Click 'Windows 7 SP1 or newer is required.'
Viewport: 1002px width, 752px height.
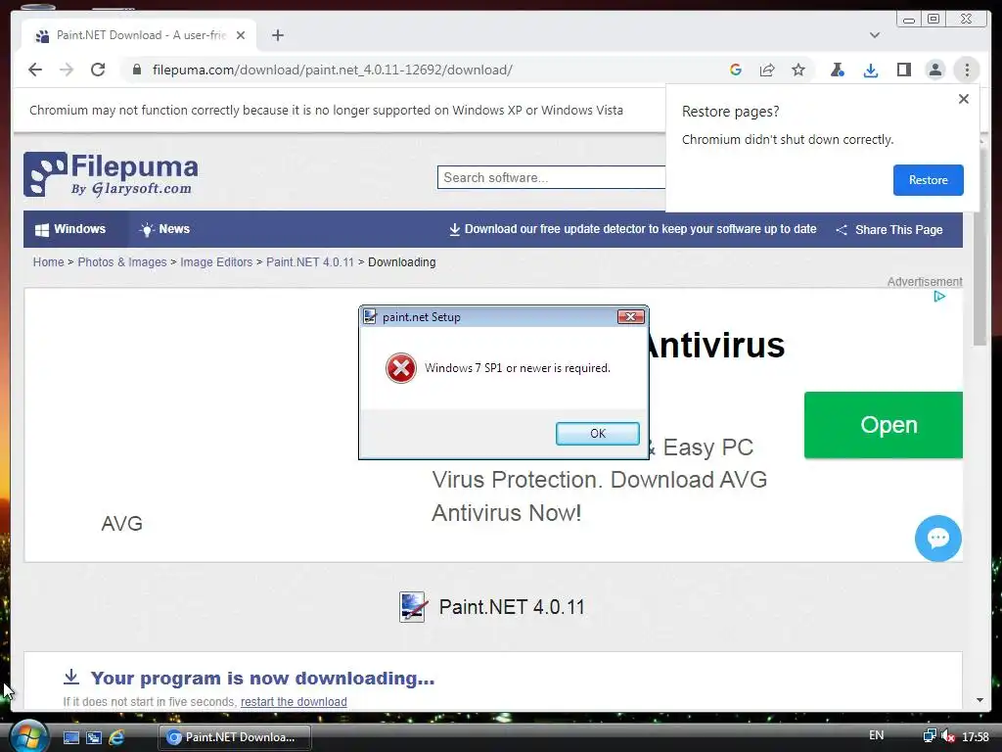pos(518,368)
